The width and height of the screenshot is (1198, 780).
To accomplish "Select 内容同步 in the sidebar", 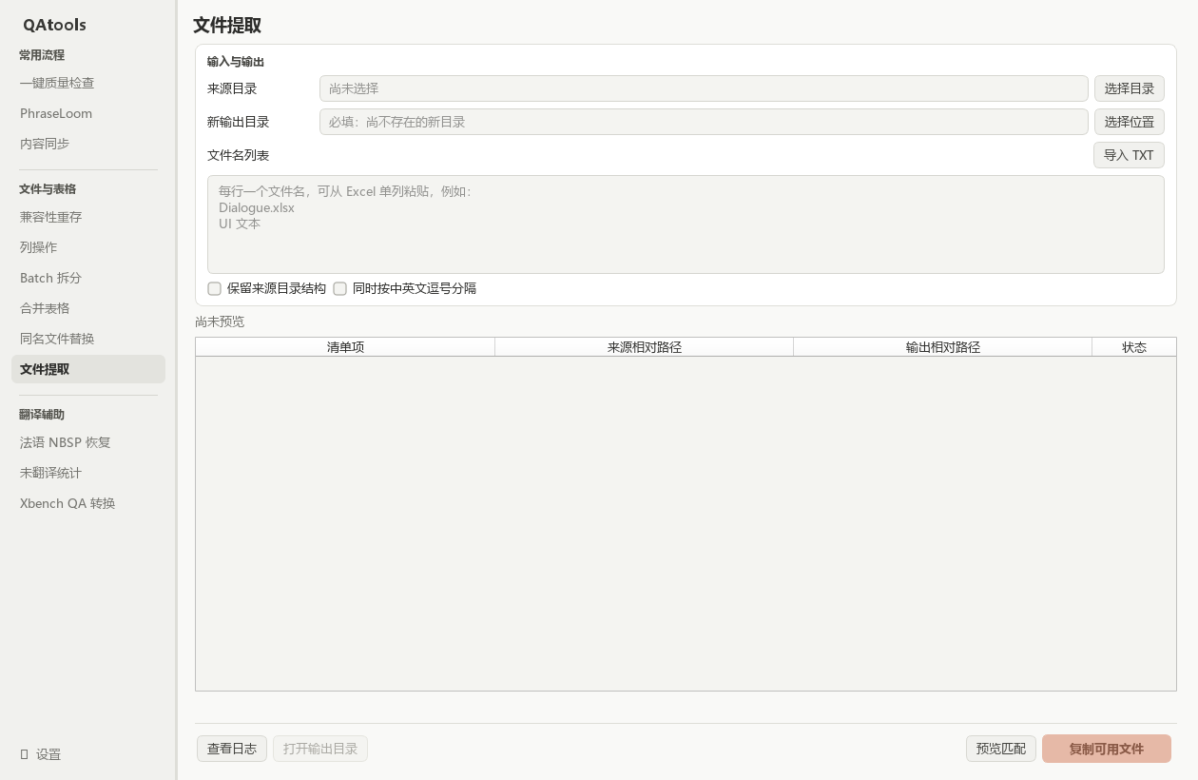I will click(x=88, y=144).
